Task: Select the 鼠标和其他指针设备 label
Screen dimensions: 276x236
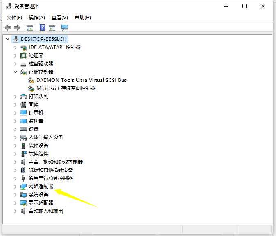Action: pos(51,170)
